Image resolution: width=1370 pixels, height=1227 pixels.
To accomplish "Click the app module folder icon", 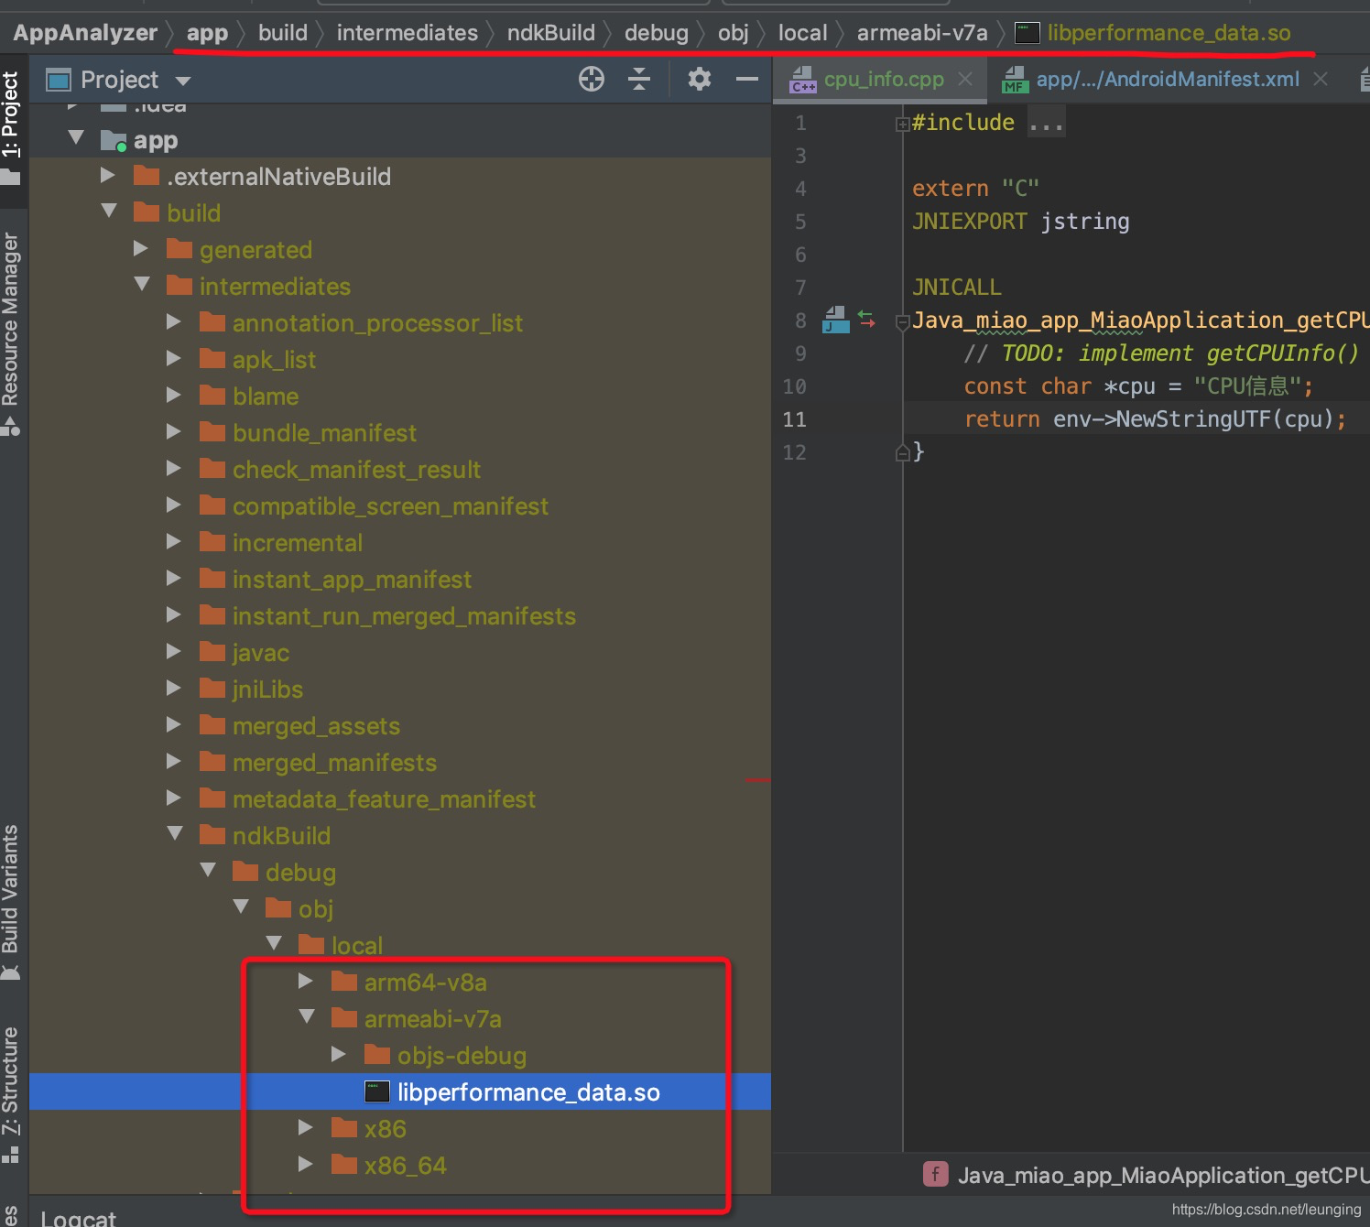I will coord(114,140).
